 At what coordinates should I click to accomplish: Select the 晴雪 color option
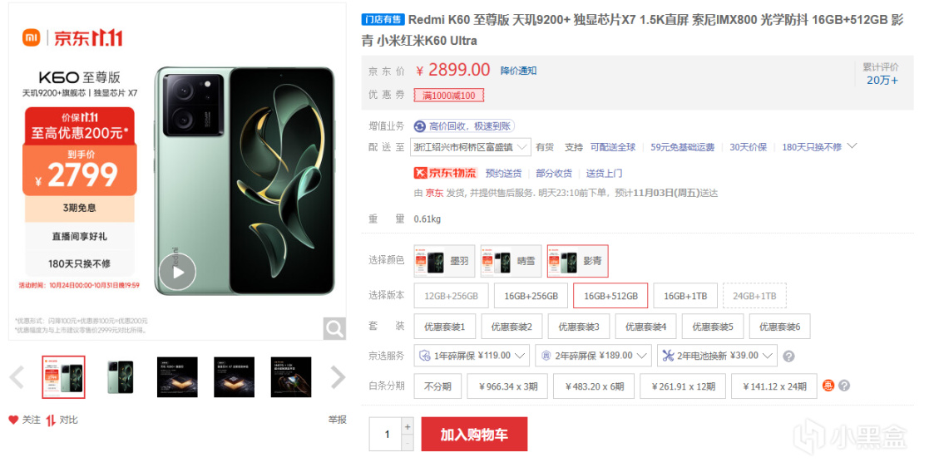[511, 261]
